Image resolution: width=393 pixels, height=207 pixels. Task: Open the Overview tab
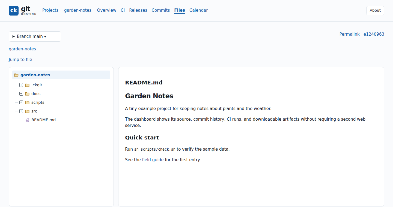click(x=107, y=10)
